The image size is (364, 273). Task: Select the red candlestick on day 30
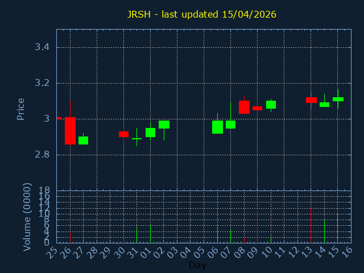(123, 134)
